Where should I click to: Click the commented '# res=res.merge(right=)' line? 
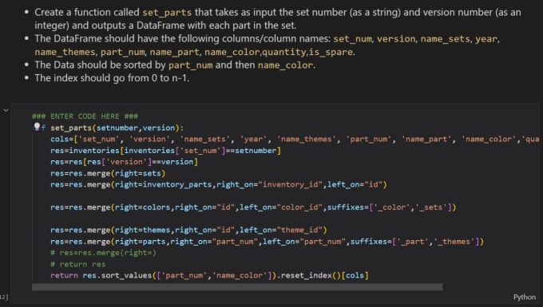(103, 253)
